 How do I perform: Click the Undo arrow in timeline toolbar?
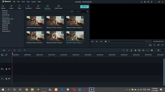4,50
